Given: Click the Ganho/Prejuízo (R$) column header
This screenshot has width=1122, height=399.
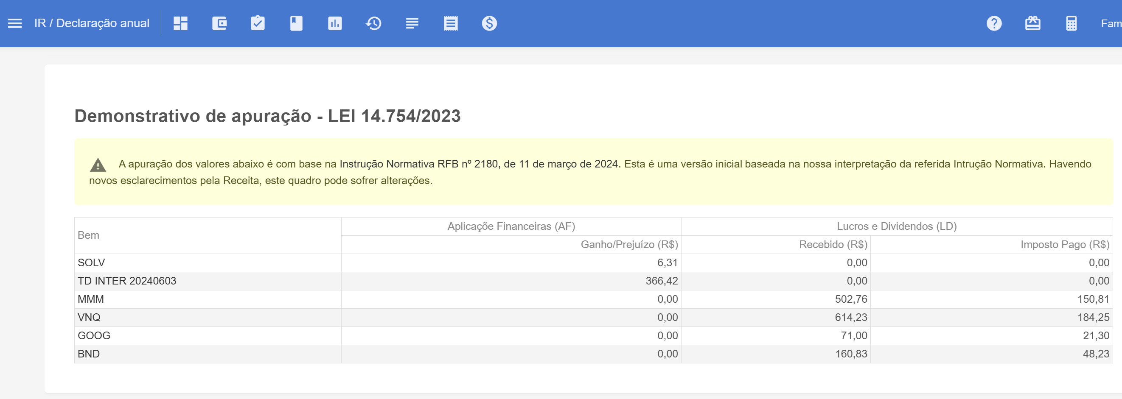Looking at the screenshot, I should (x=629, y=245).
